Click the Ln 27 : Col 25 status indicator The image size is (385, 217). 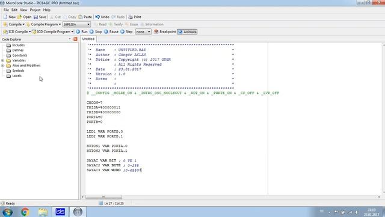tap(114, 204)
